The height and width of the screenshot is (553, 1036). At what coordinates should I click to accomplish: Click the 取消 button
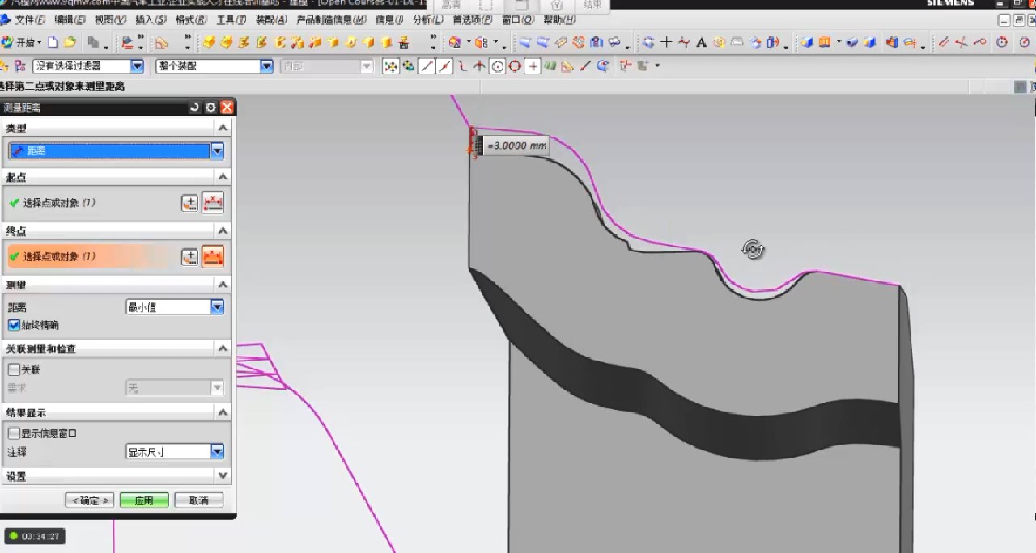[x=198, y=500]
